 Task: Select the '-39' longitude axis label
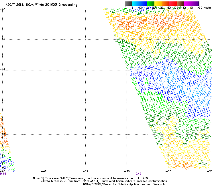click(x=85, y=171)
